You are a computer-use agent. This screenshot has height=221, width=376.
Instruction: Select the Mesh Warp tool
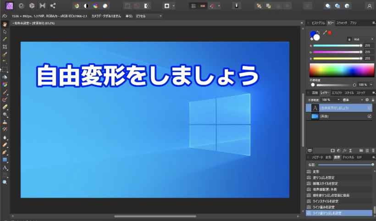pyautogui.click(x=5, y=175)
